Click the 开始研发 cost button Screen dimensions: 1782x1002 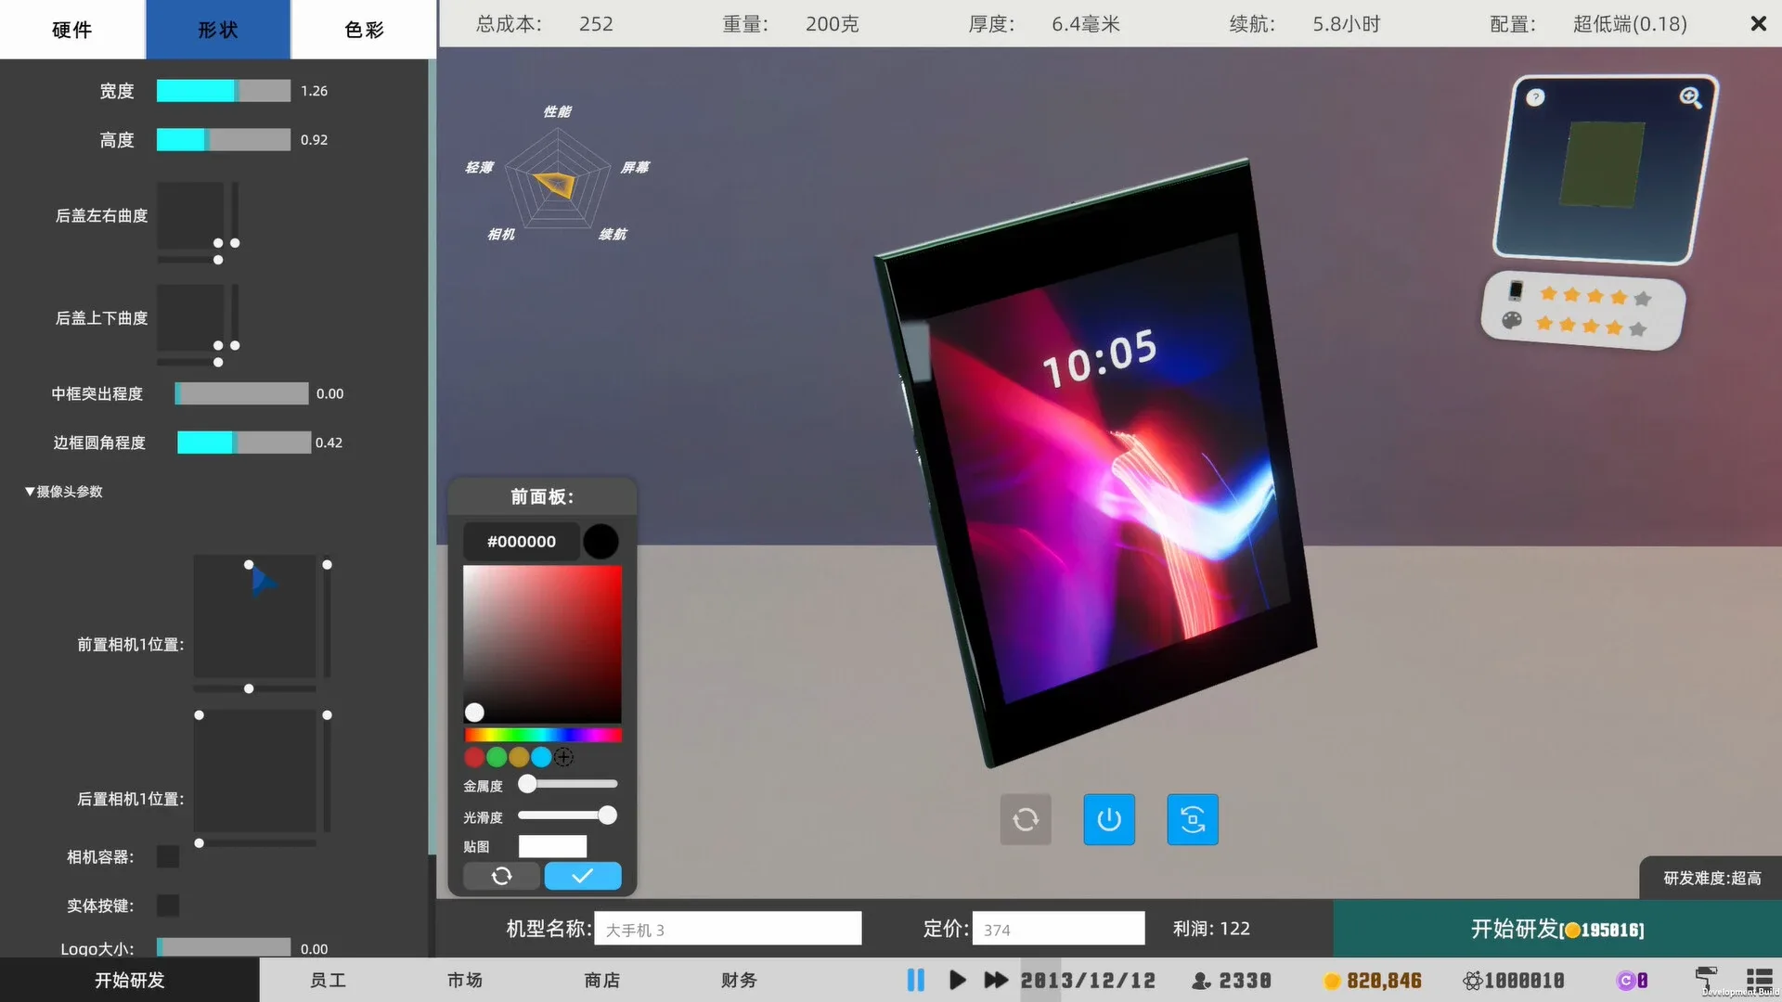1556,929
